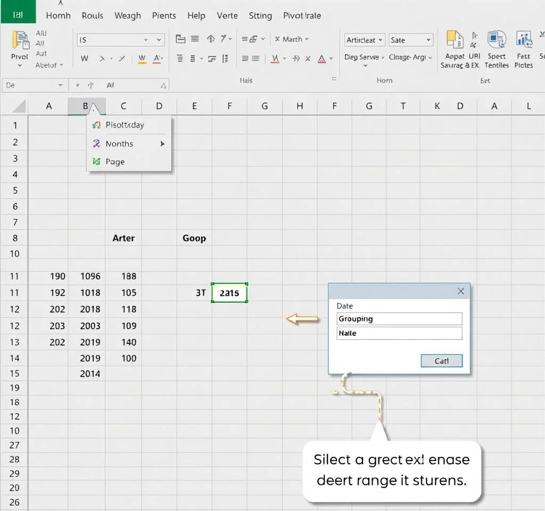Image resolution: width=545 pixels, height=511 pixels.
Task: Click the Pivot icon in the ribbon
Action: point(20,39)
